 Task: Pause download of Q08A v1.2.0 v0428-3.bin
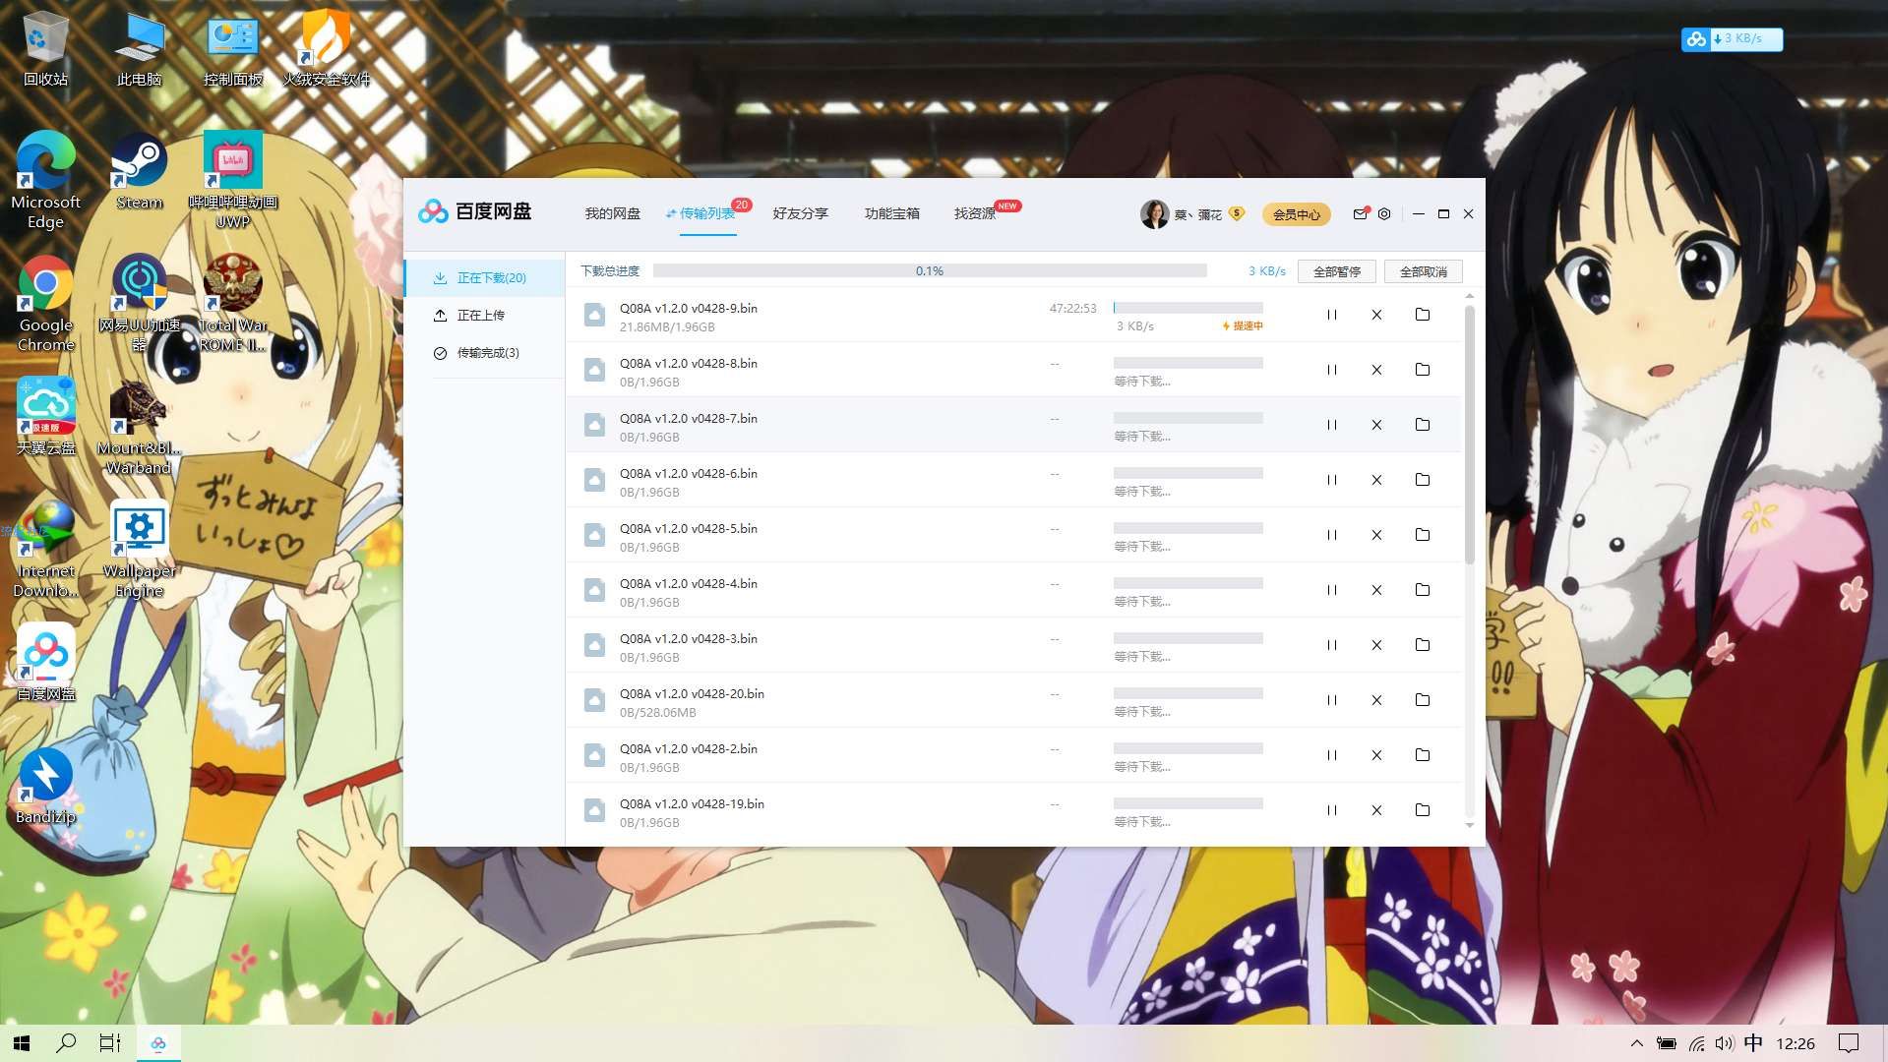point(1331,645)
